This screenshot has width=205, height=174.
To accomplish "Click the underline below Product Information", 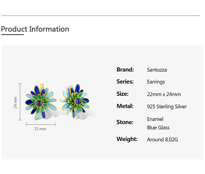I will tap(12, 34).
